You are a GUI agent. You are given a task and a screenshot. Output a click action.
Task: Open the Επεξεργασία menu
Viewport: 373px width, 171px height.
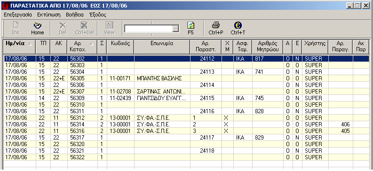(18, 15)
